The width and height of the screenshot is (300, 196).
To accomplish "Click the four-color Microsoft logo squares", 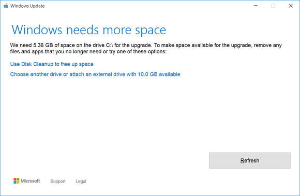I will (x=17, y=180).
